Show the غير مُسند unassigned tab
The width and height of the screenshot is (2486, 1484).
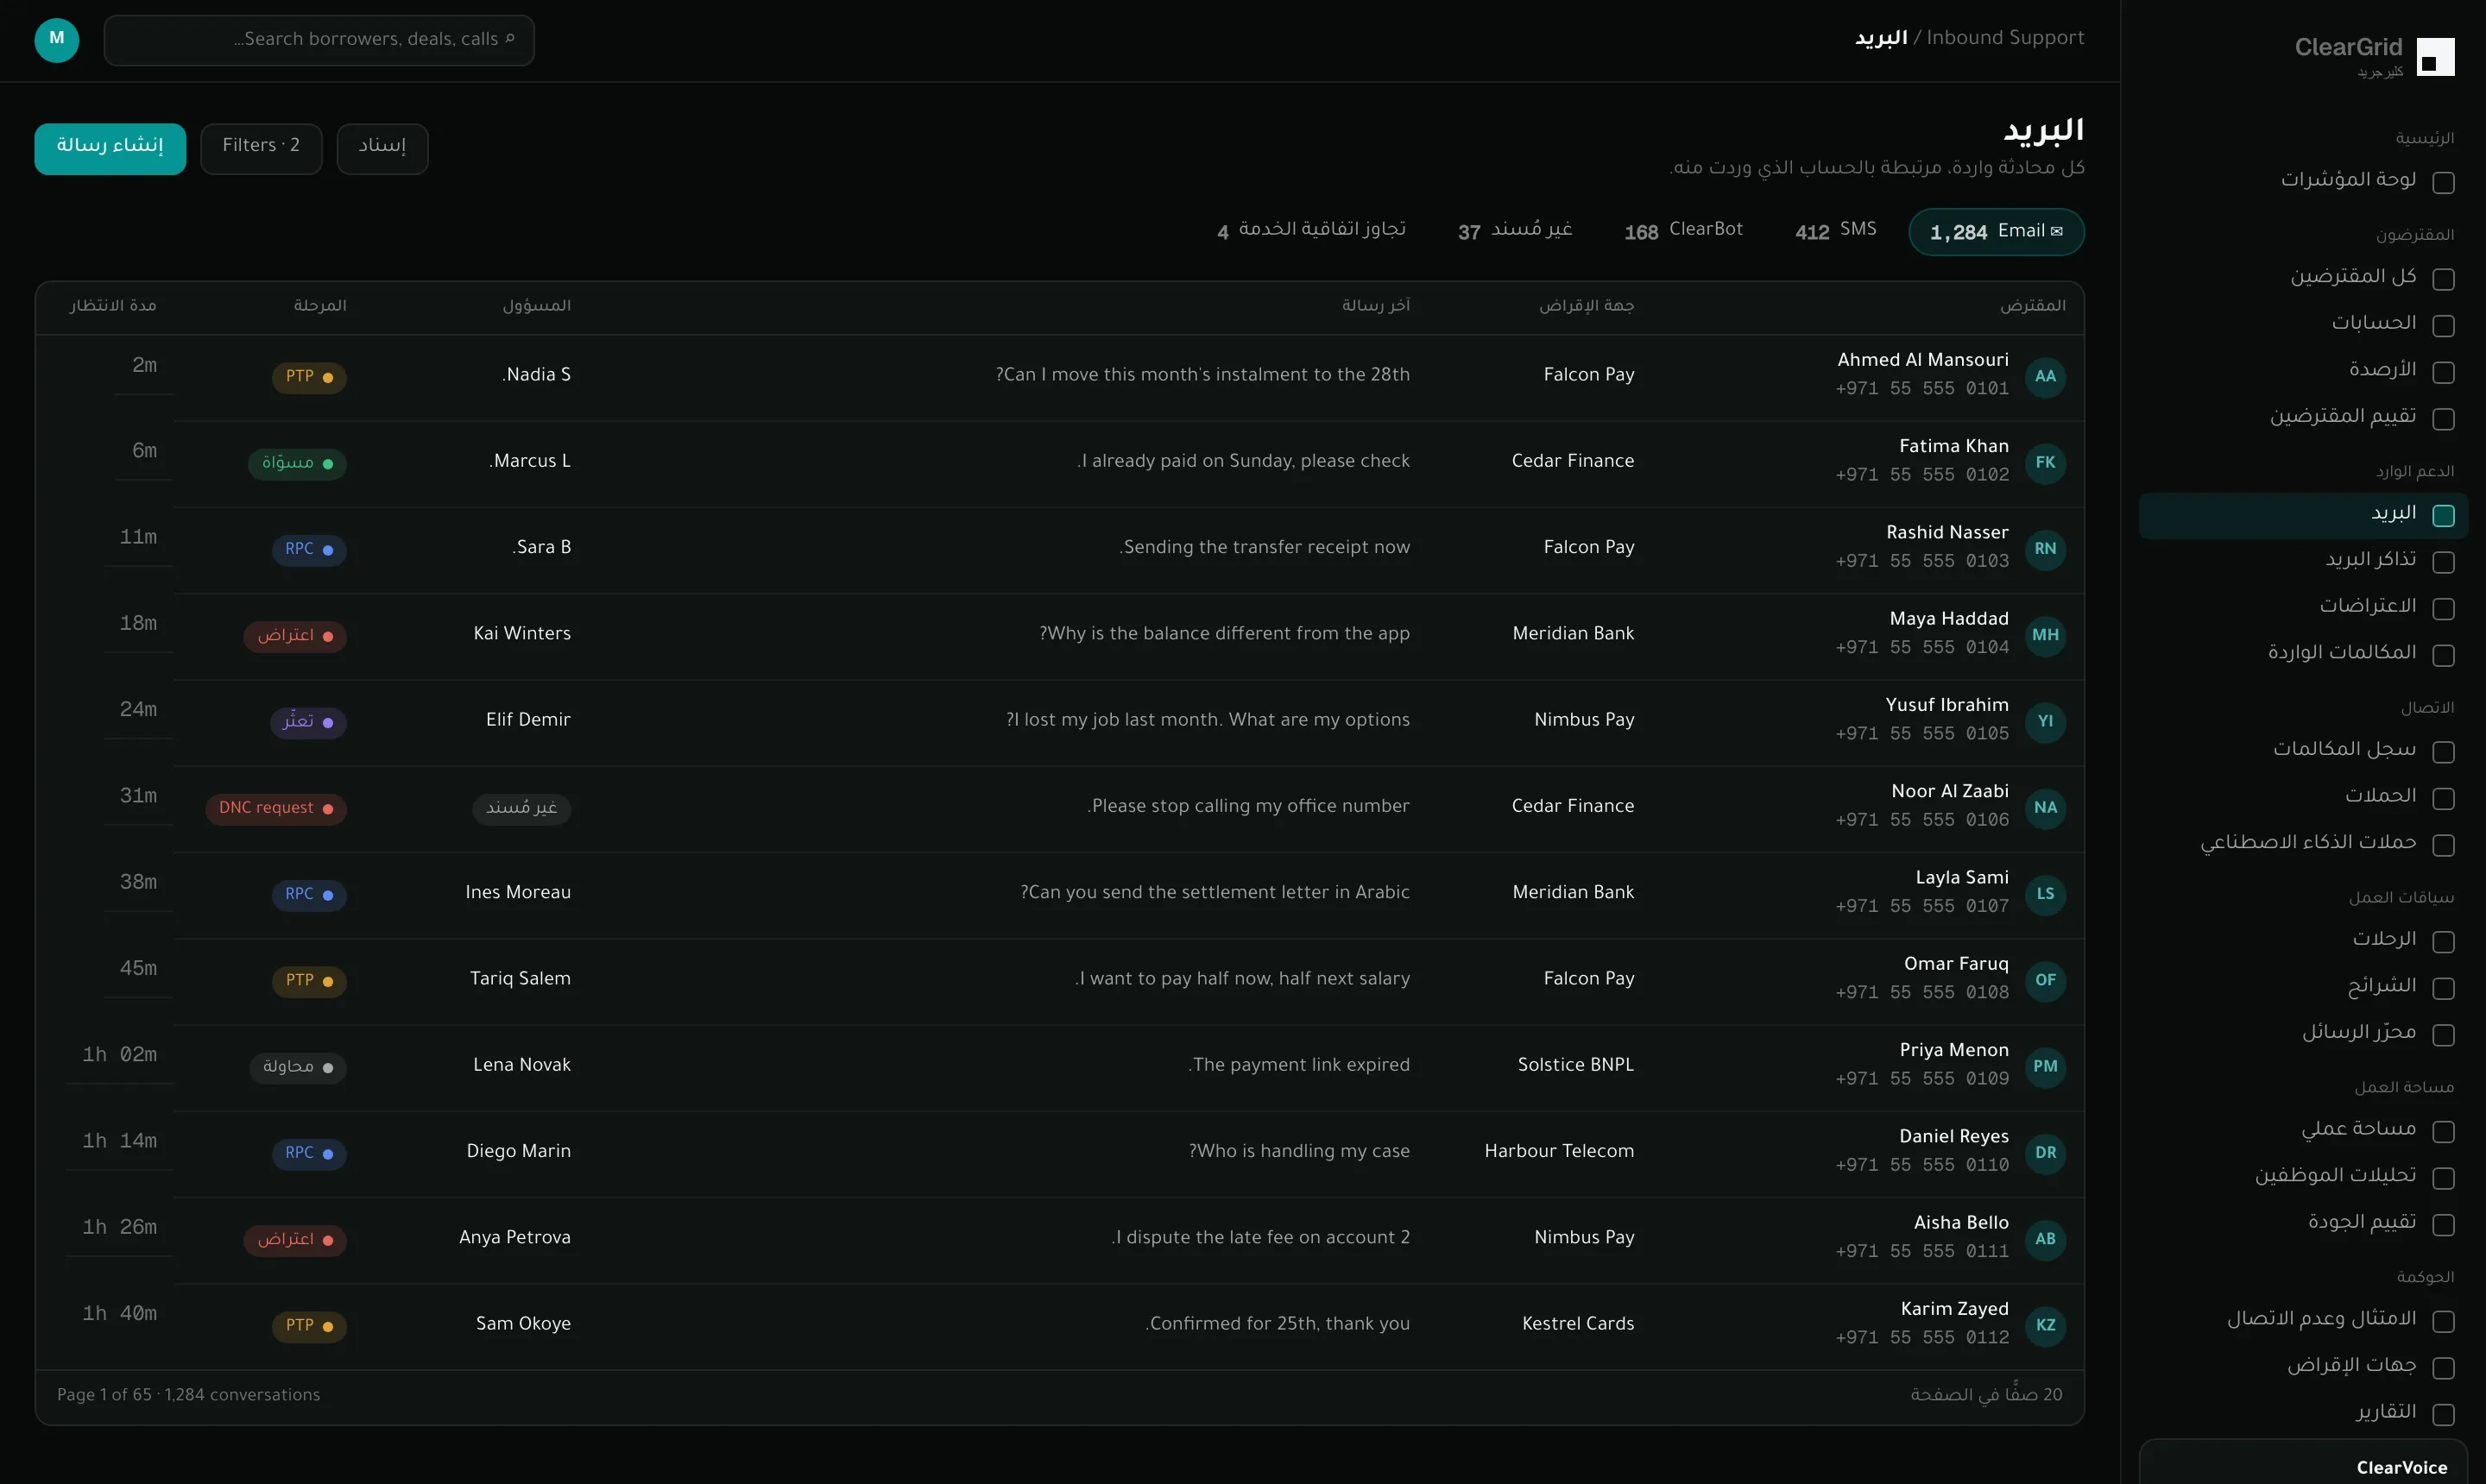coord(1515,232)
